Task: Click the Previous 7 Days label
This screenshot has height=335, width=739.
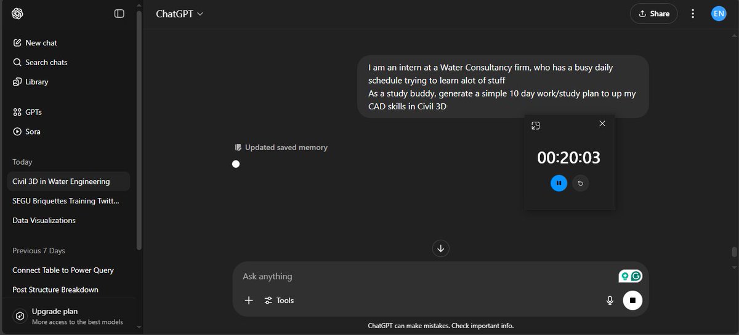Action: pos(39,251)
